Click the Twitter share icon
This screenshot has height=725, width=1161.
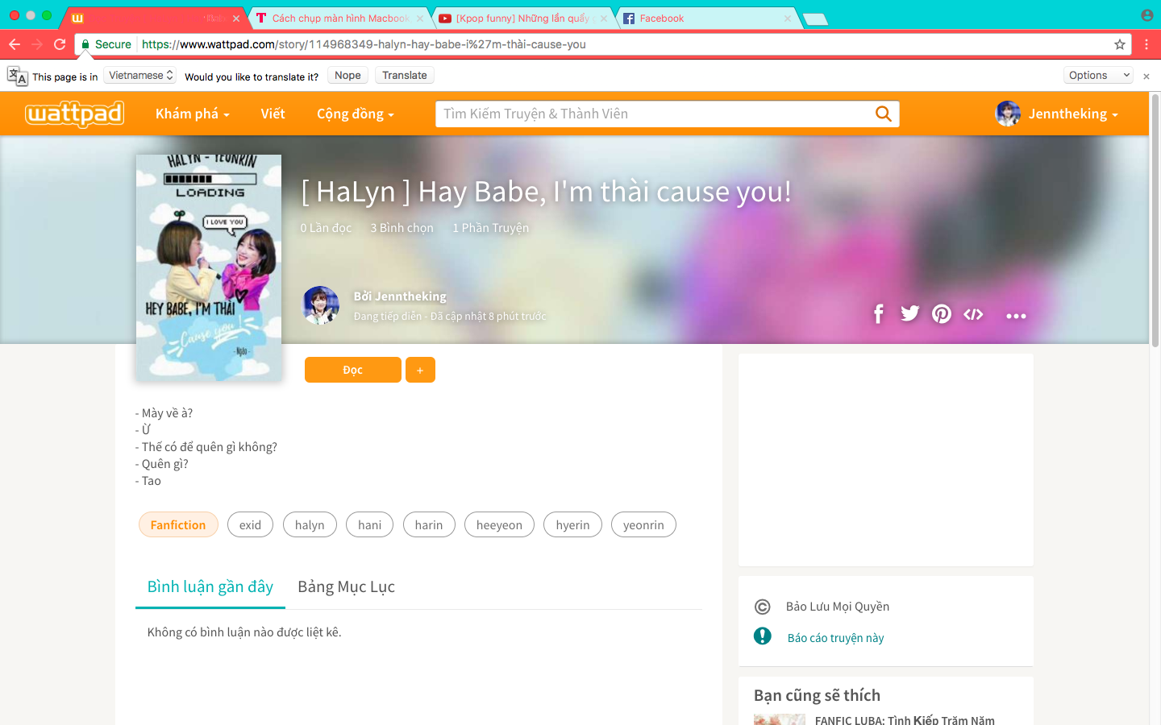pos(909,314)
